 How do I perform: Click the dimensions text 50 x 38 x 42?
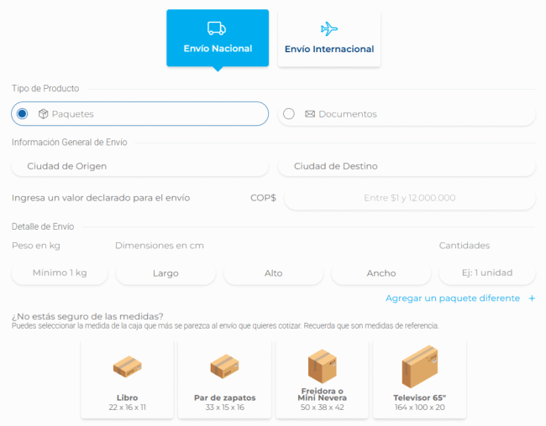322,408
